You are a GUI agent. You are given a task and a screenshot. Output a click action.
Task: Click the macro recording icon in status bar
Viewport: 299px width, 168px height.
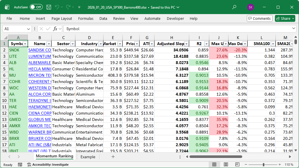coord(20,165)
